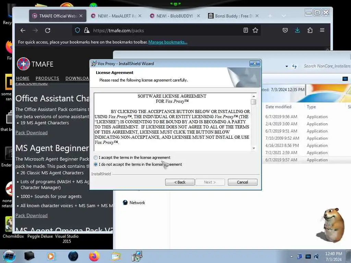The image size is (351, 263).
Task: Click the Search NonCore_Installers box
Action: pyautogui.click(x=327, y=66)
